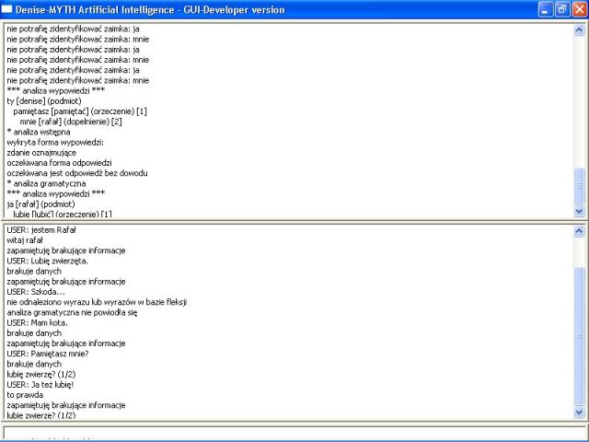Viewport: 589px width, 442px height.
Task: Close the Denise-MYTH Artificial Intelligence window
Action: pos(579,9)
